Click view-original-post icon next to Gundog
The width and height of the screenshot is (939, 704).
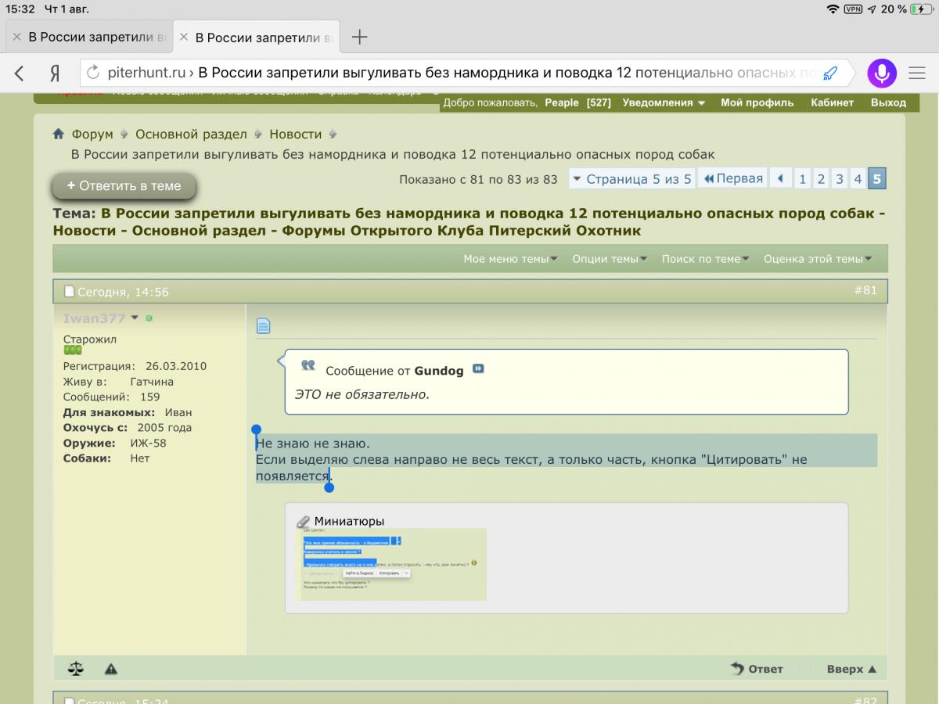(x=478, y=369)
